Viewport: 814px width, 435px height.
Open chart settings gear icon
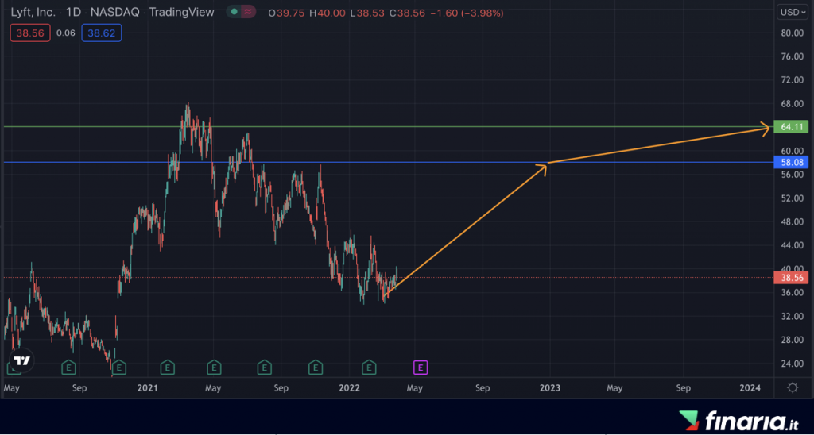pyautogui.click(x=793, y=388)
